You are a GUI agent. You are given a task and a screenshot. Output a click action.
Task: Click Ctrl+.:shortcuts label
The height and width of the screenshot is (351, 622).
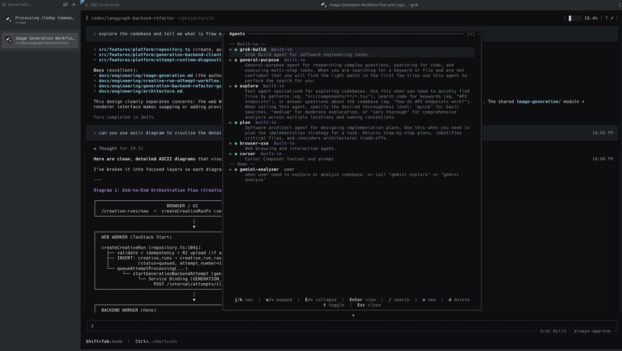[156, 341]
